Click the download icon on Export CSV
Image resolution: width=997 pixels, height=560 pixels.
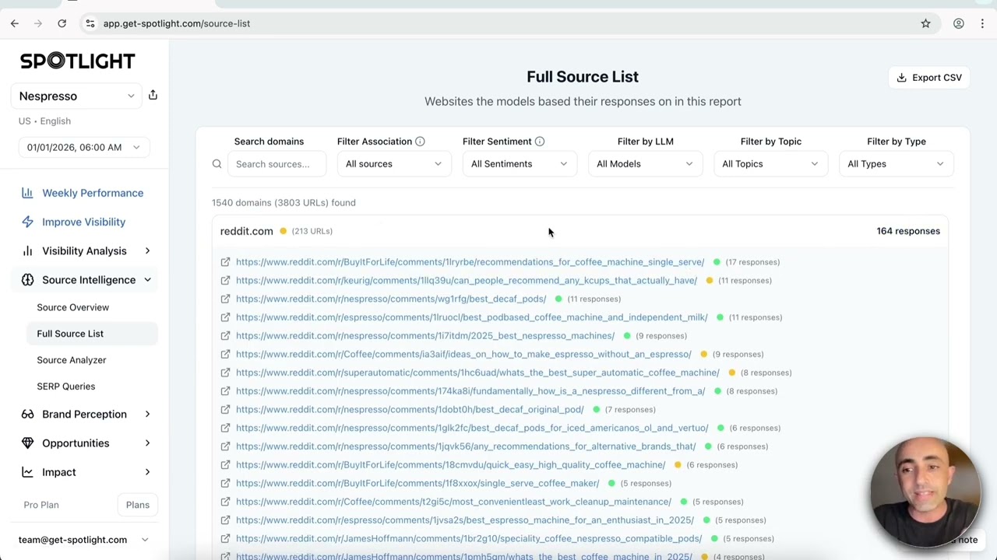tap(901, 78)
